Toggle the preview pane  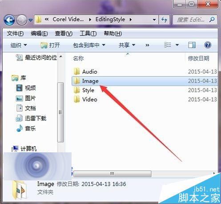(192, 45)
